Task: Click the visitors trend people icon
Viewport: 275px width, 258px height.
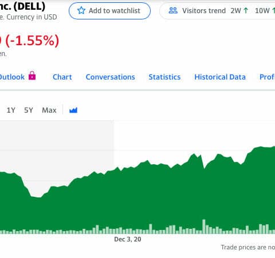Action: click(173, 10)
